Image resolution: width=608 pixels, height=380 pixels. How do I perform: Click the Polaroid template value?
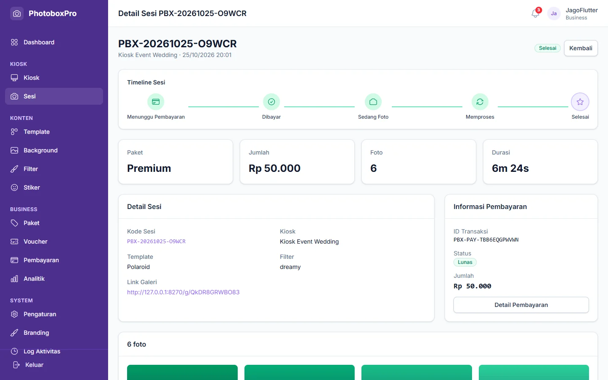(138, 267)
